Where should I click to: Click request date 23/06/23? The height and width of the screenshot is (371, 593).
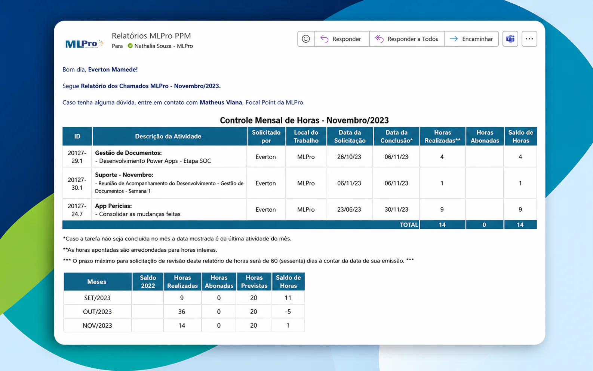tap(349, 210)
